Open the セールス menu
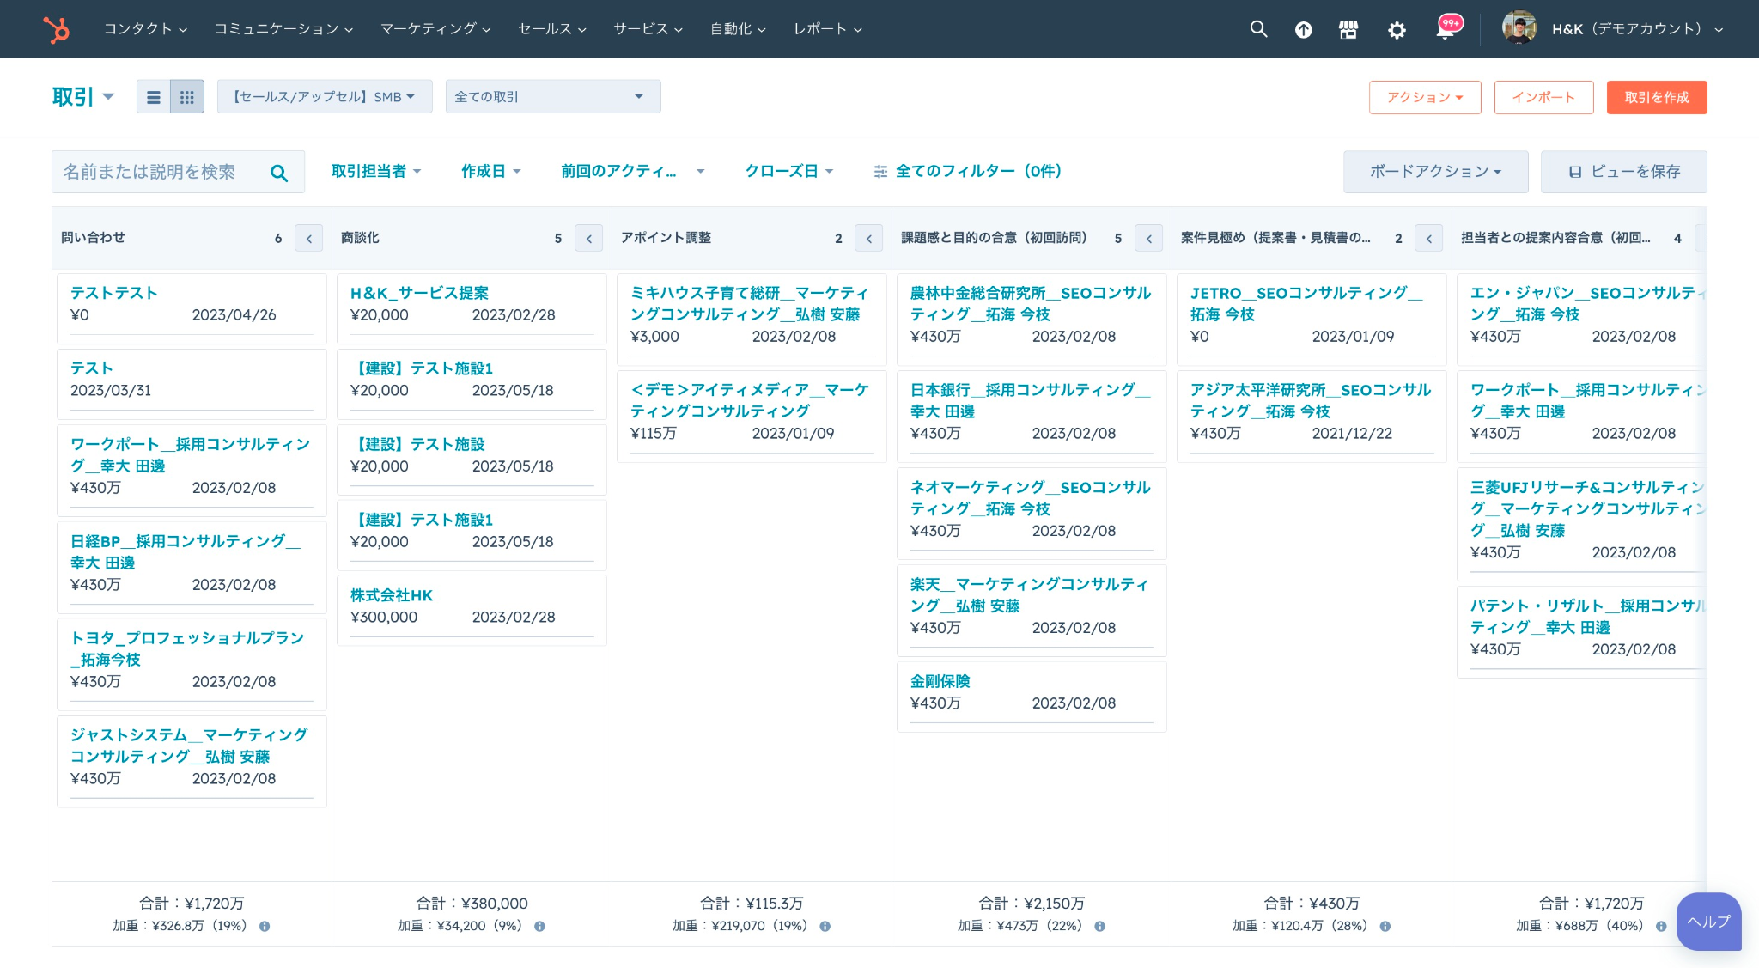The width and height of the screenshot is (1759, 968). 551,29
